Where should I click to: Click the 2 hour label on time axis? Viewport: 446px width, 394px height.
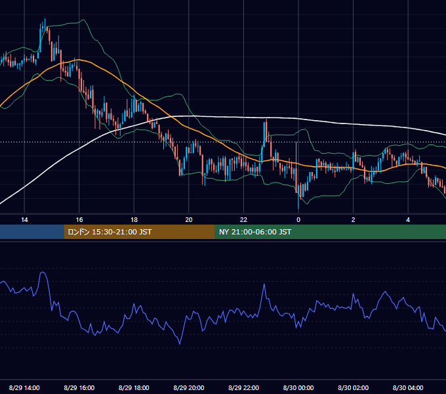(x=354, y=220)
